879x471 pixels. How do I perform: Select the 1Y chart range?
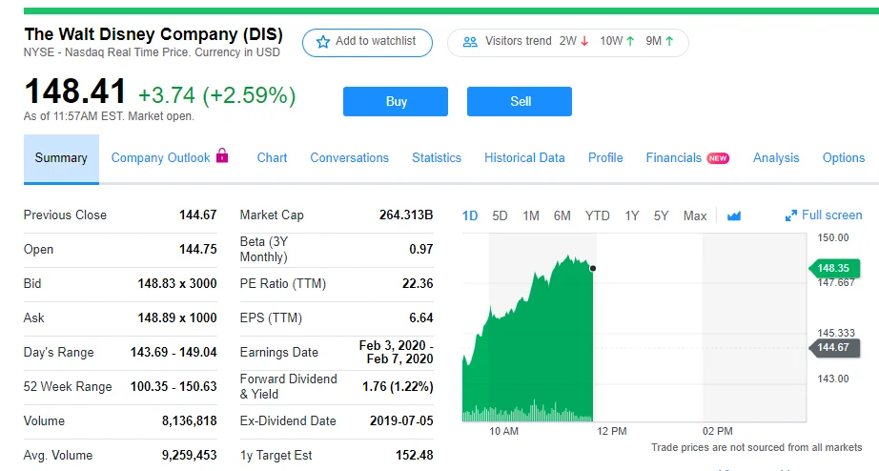(x=632, y=215)
